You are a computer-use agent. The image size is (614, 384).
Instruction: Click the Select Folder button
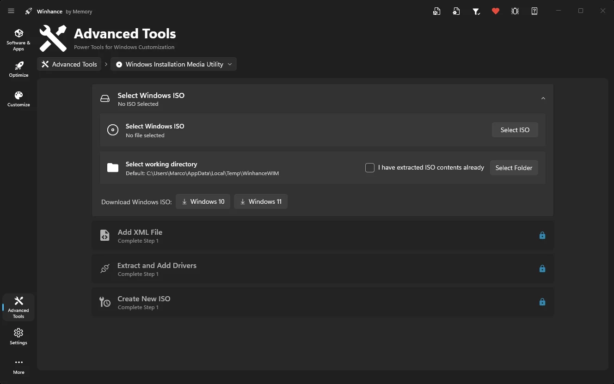tap(514, 168)
